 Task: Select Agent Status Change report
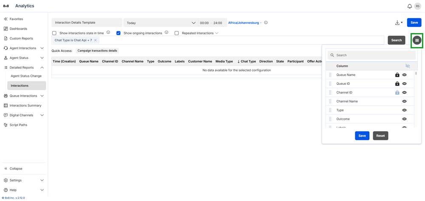pyautogui.click(x=26, y=76)
